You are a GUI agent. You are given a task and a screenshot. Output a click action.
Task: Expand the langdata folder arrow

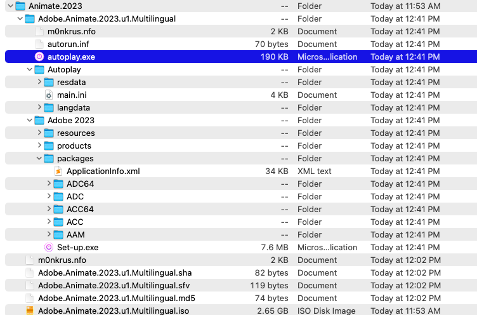coord(39,107)
